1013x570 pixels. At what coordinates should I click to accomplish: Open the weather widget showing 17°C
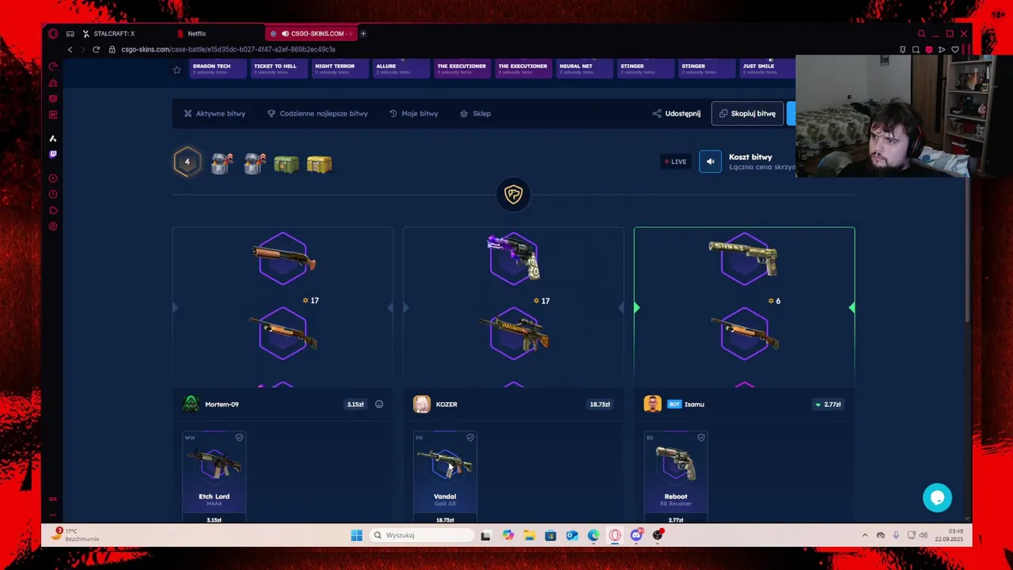(76, 535)
